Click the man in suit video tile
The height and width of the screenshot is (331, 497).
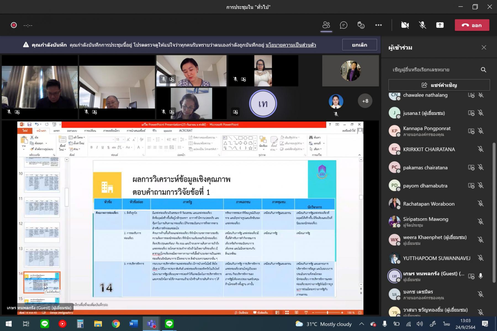40,87
